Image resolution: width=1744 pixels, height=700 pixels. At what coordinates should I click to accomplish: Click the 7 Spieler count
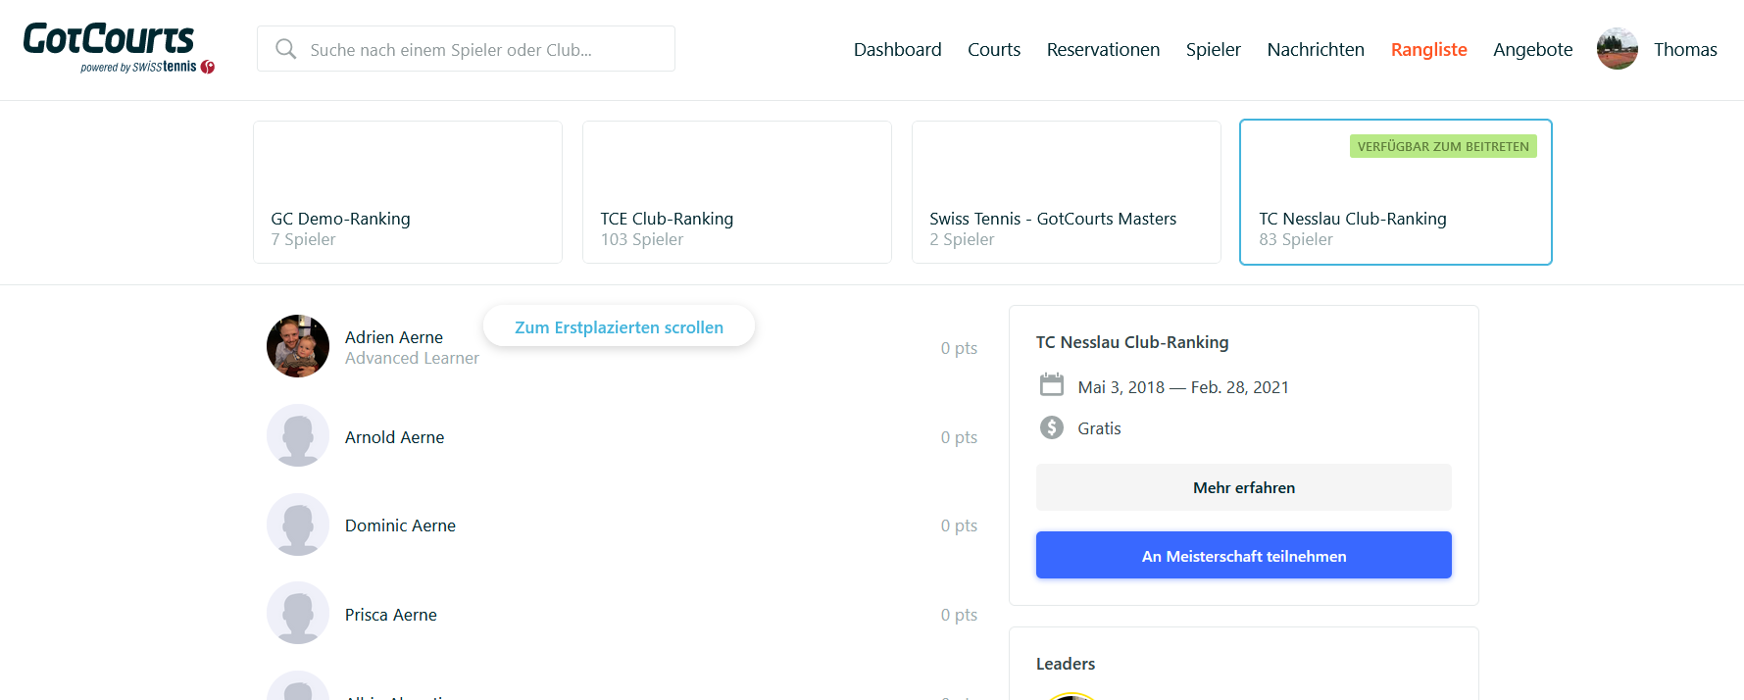coord(303,239)
